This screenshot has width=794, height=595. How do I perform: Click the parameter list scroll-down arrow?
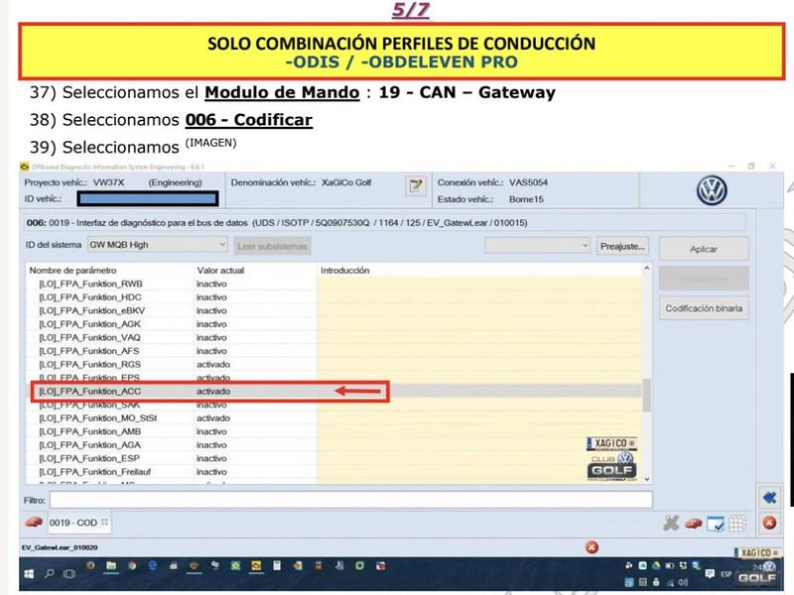pos(647,479)
